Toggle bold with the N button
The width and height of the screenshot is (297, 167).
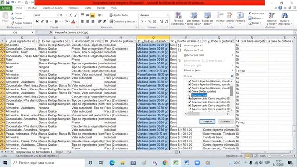point(37,22)
